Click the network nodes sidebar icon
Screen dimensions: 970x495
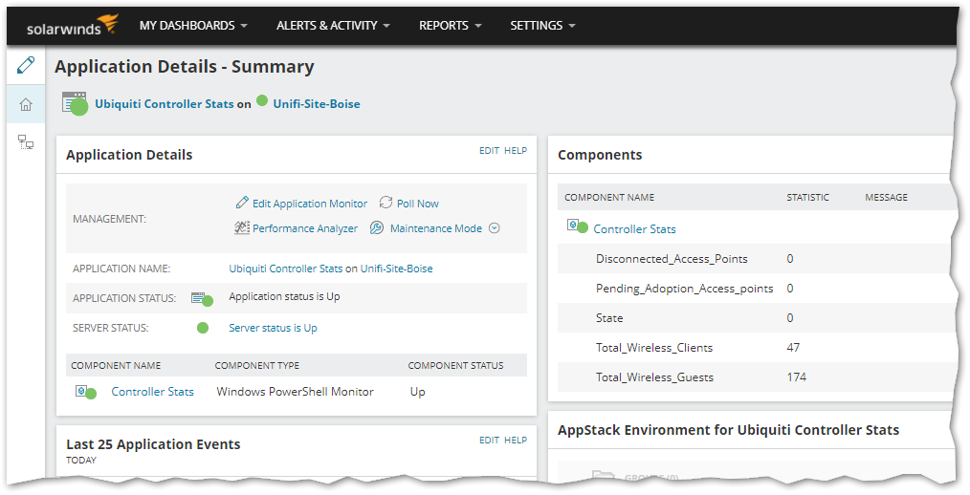click(26, 142)
